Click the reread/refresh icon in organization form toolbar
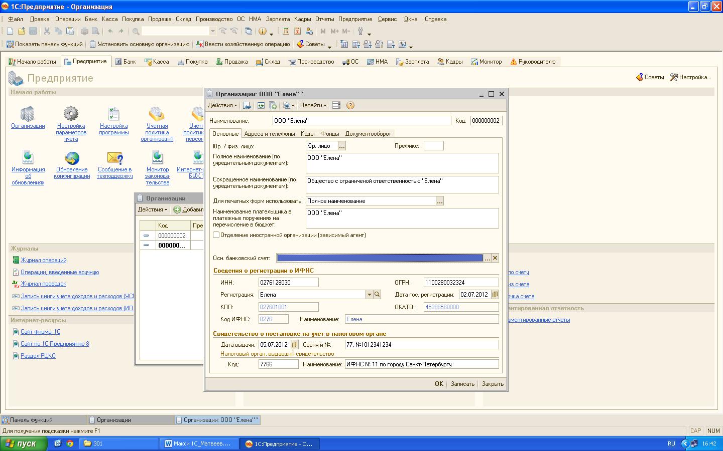The height and width of the screenshot is (451, 723). pyautogui.click(x=261, y=105)
